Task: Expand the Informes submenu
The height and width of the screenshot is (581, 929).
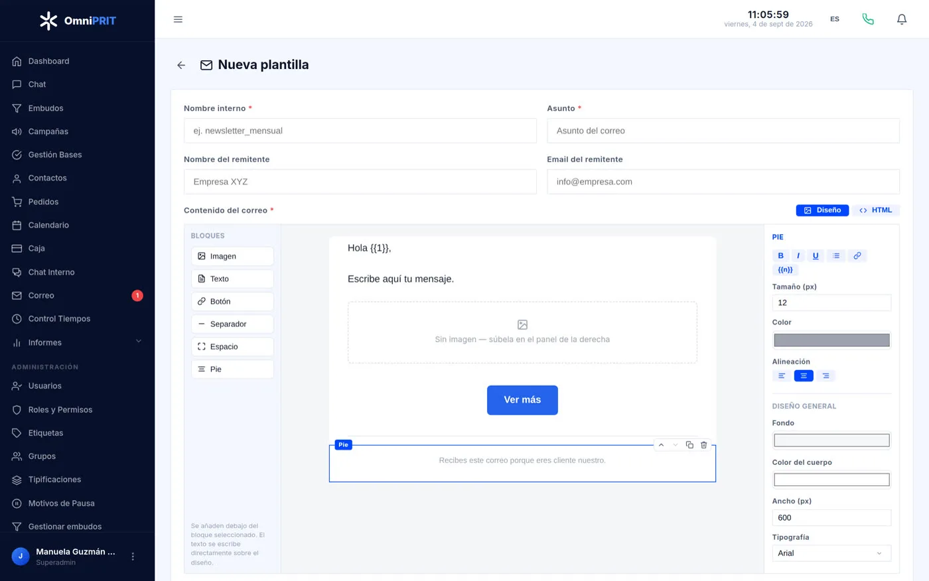Action: click(x=77, y=342)
